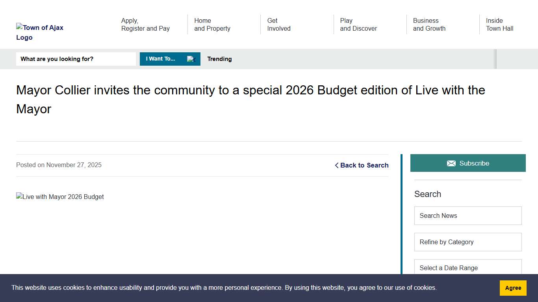Accept cookies with the Agree button
This screenshot has height=302, width=538.
(x=513, y=288)
